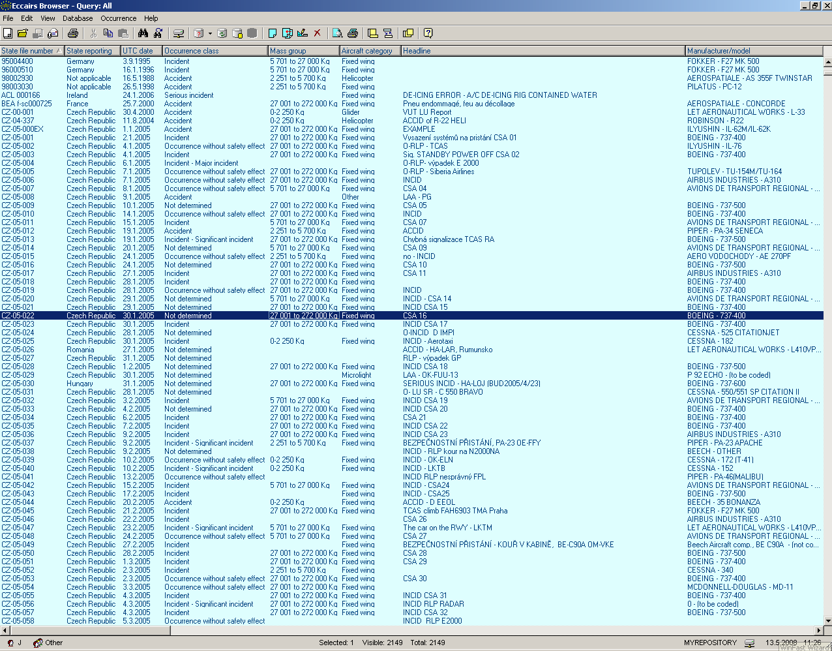
Task: Click the Cut scissors icon
Action: [x=93, y=33]
